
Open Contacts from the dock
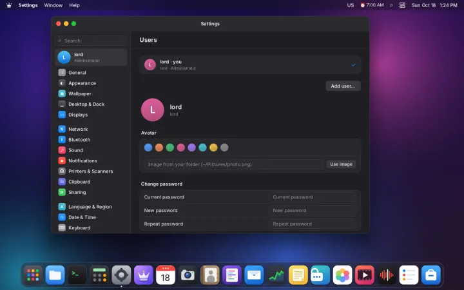click(210, 275)
